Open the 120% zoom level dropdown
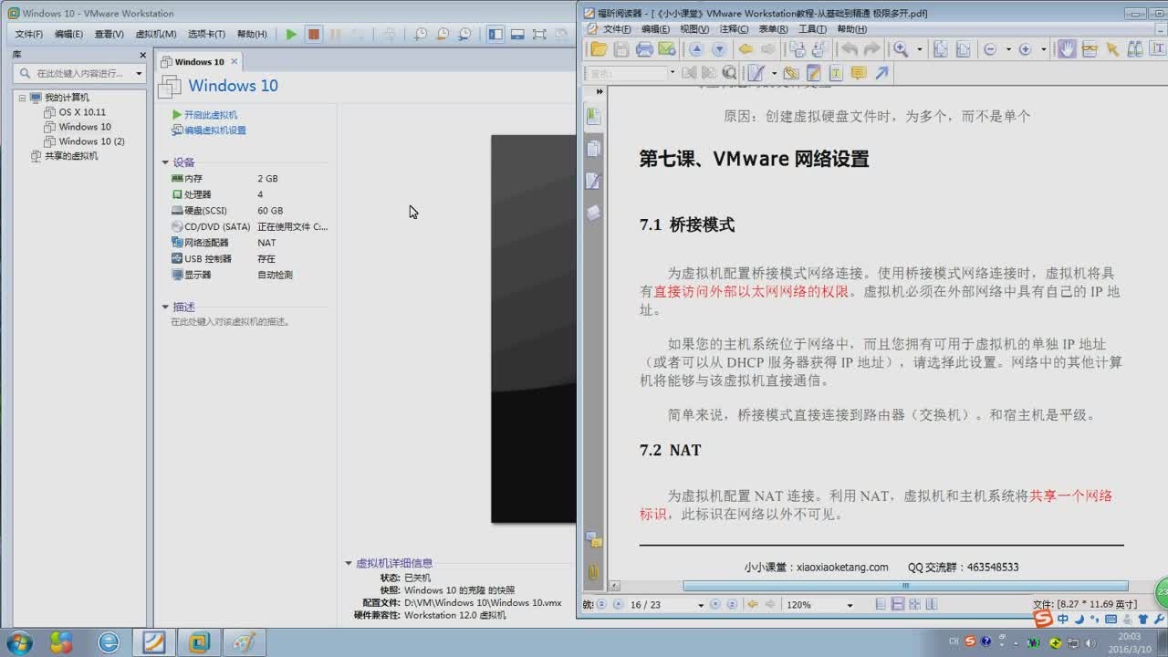This screenshot has width=1168, height=657. 850,605
